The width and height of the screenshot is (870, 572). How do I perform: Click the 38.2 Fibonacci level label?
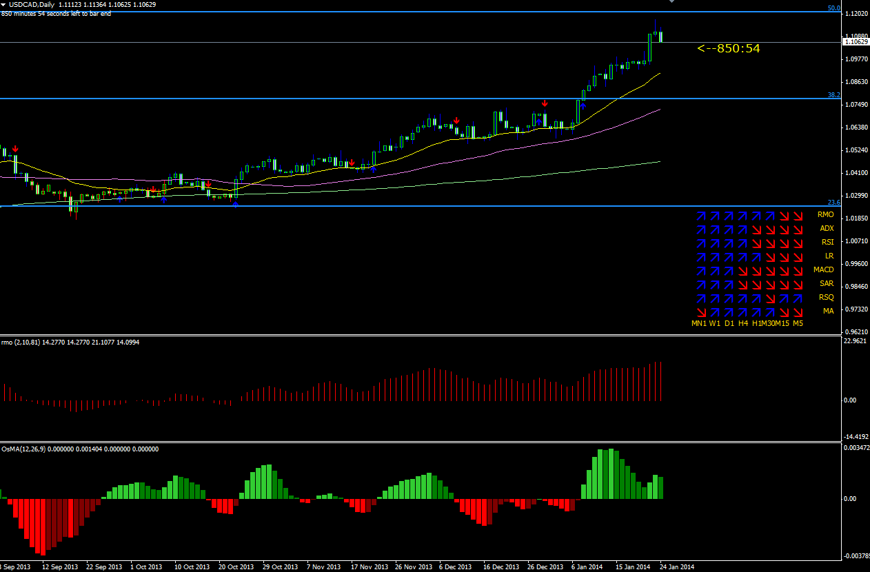pos(833,94)
